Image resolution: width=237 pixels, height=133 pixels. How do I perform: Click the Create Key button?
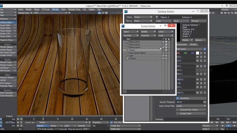125,126
